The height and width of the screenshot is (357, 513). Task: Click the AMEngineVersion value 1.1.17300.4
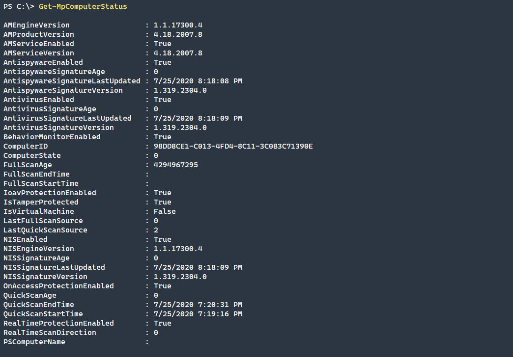pyautogui.click(x=178, y=25)
